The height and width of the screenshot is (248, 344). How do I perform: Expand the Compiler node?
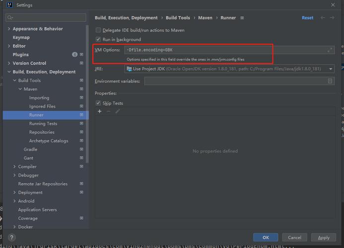(14, 167)
